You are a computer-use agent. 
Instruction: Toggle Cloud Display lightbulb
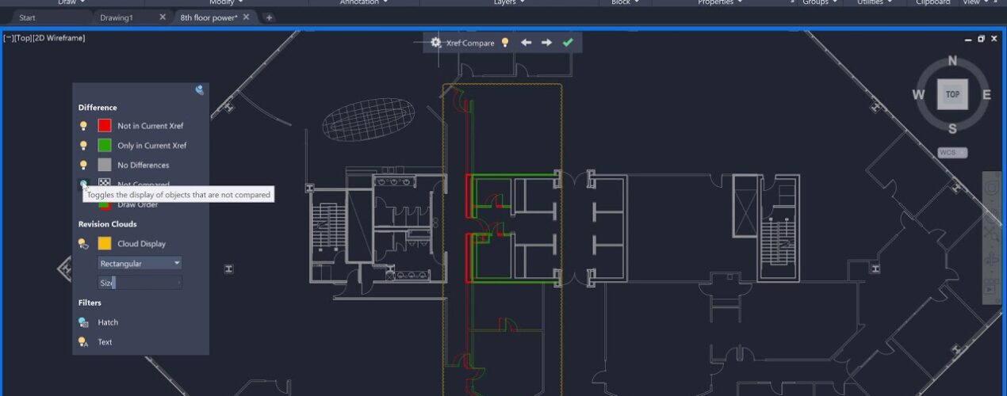[x=83, y=244]
